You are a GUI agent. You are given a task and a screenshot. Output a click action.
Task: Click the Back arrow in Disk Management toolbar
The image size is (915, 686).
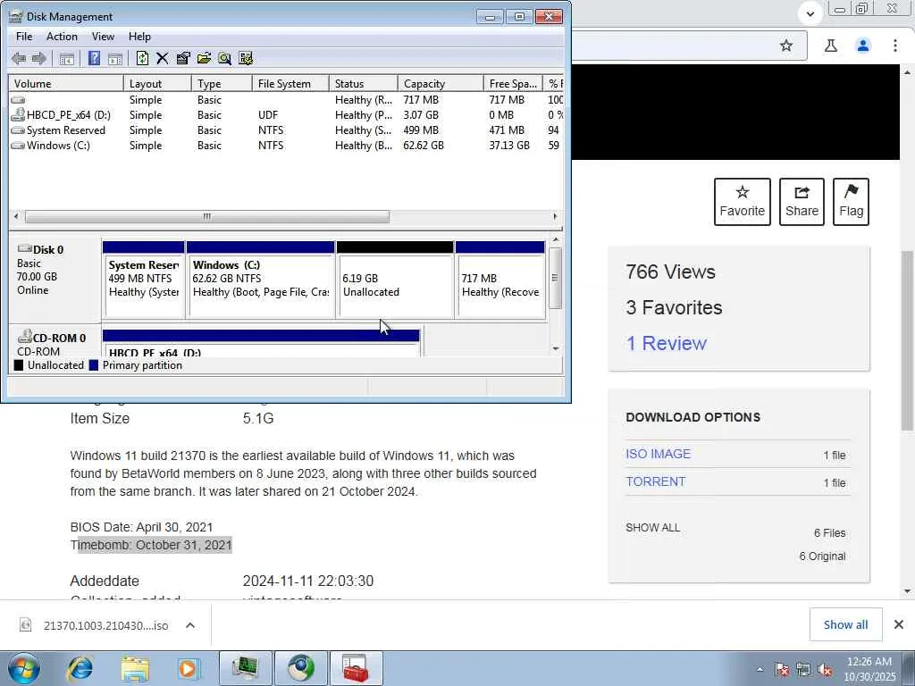click(19, 58)
